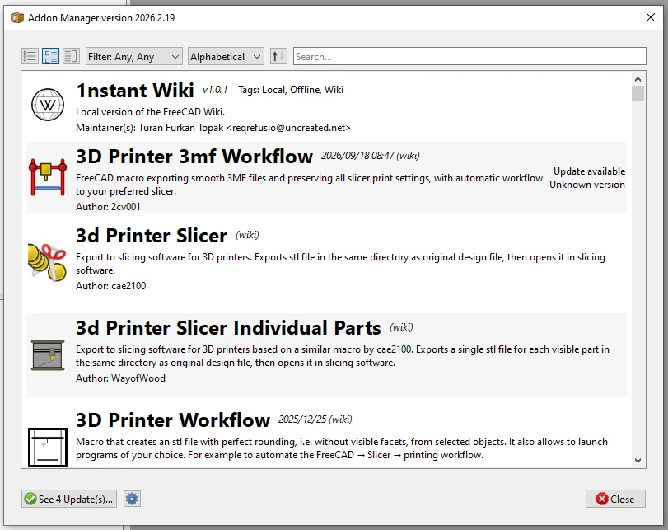Open the Filter: Any, Any dropdown
This screenshot has height=530, width=668.
click(x=134, y=56)
